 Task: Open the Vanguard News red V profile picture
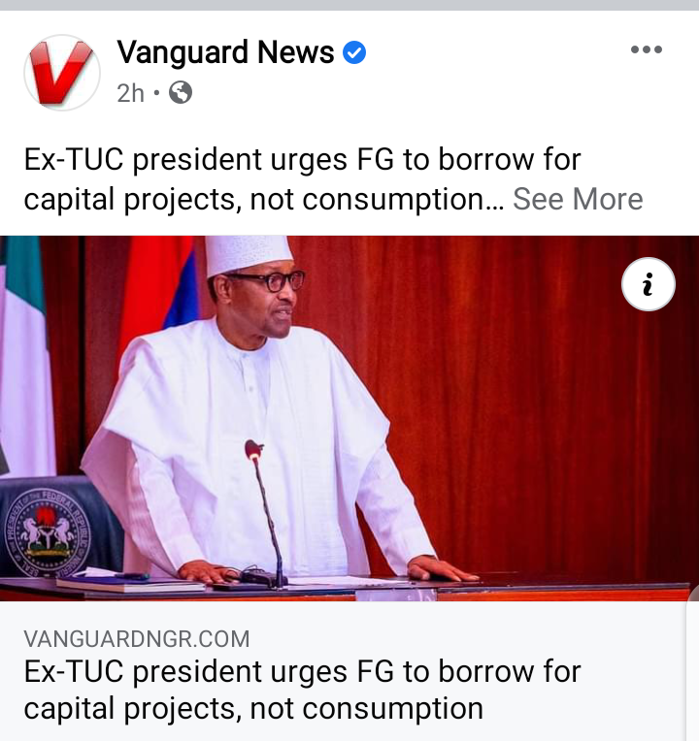62,73
